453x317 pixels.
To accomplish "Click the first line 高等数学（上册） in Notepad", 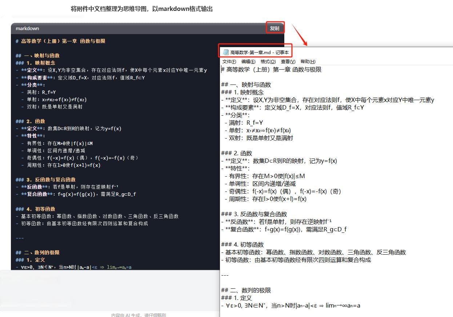I will tap(272, 70).
